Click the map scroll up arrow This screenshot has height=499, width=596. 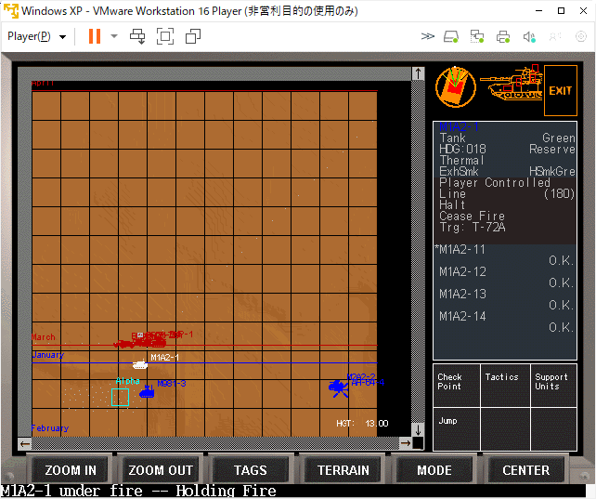pos(418,73)
